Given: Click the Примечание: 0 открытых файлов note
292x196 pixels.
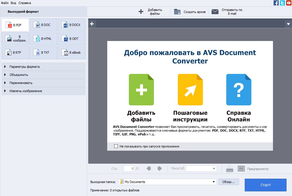Looking at the screenshot, I should 115,190.
